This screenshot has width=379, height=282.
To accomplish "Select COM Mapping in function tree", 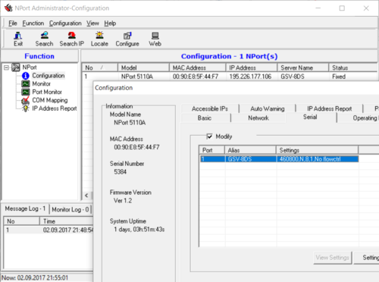I will coord(50,100).
